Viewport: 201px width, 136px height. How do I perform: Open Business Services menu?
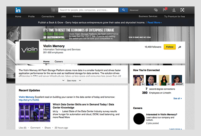(x=148, y=16)
